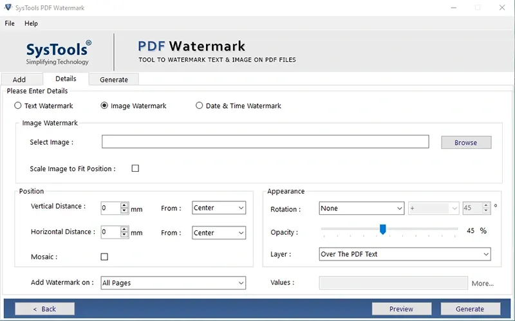
Task: Click the Horizontal Distance value field
Action: coord(111,232)
